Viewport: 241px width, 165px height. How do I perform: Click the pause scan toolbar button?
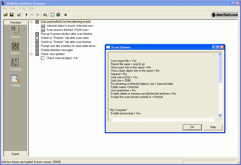tap(32, 15)
